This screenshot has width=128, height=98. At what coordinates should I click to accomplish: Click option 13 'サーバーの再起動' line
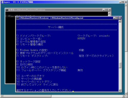29,79
